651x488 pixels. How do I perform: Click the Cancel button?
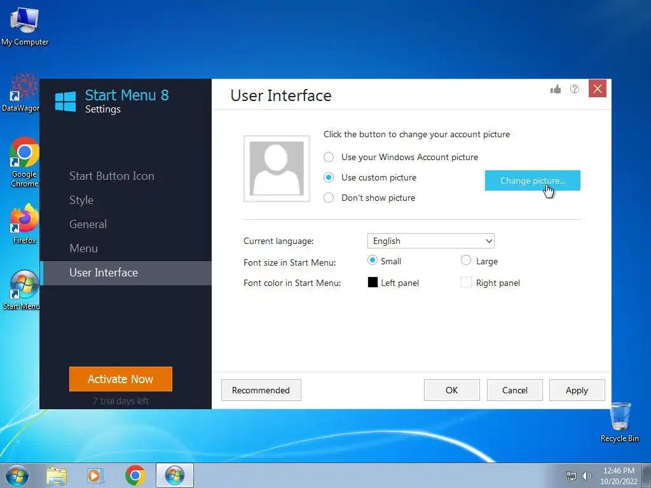click(x=515, y=391)
